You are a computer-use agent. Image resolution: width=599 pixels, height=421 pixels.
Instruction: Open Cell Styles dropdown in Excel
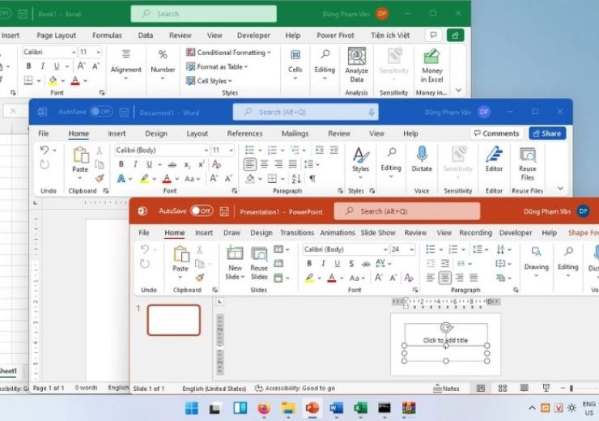[209, 81]
